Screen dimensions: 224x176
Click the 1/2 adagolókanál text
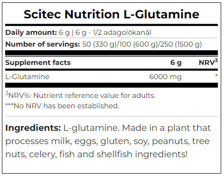pyautogui.click(x=122, y=32)
